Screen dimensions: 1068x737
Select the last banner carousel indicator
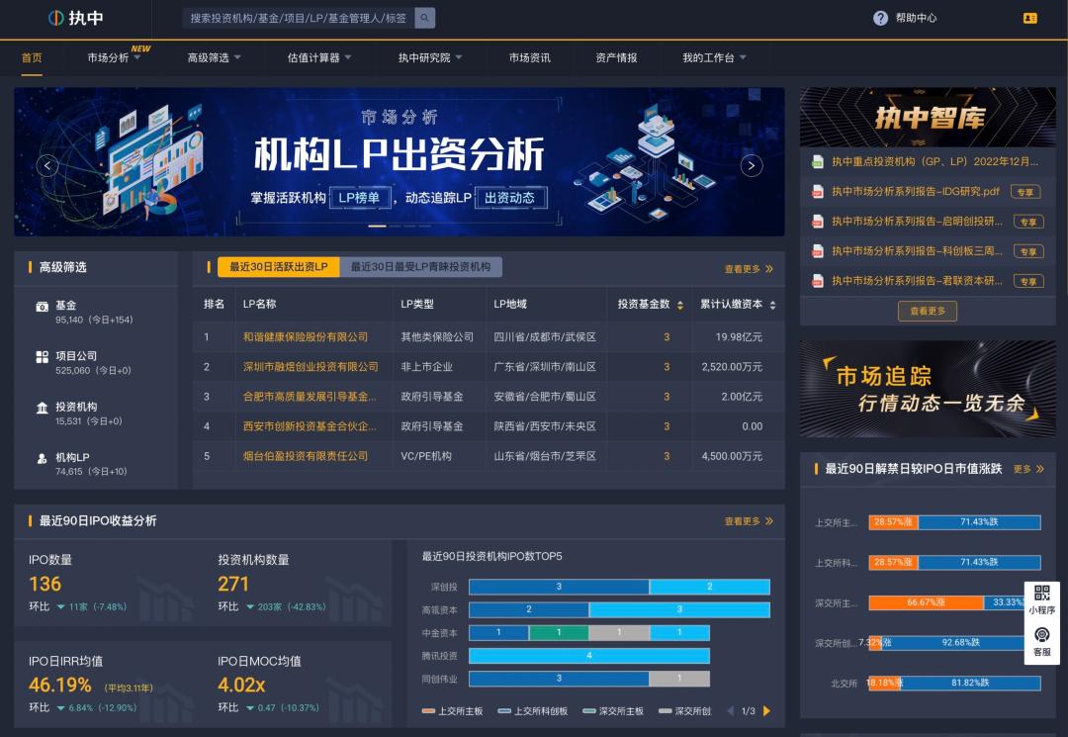[425, 227]
